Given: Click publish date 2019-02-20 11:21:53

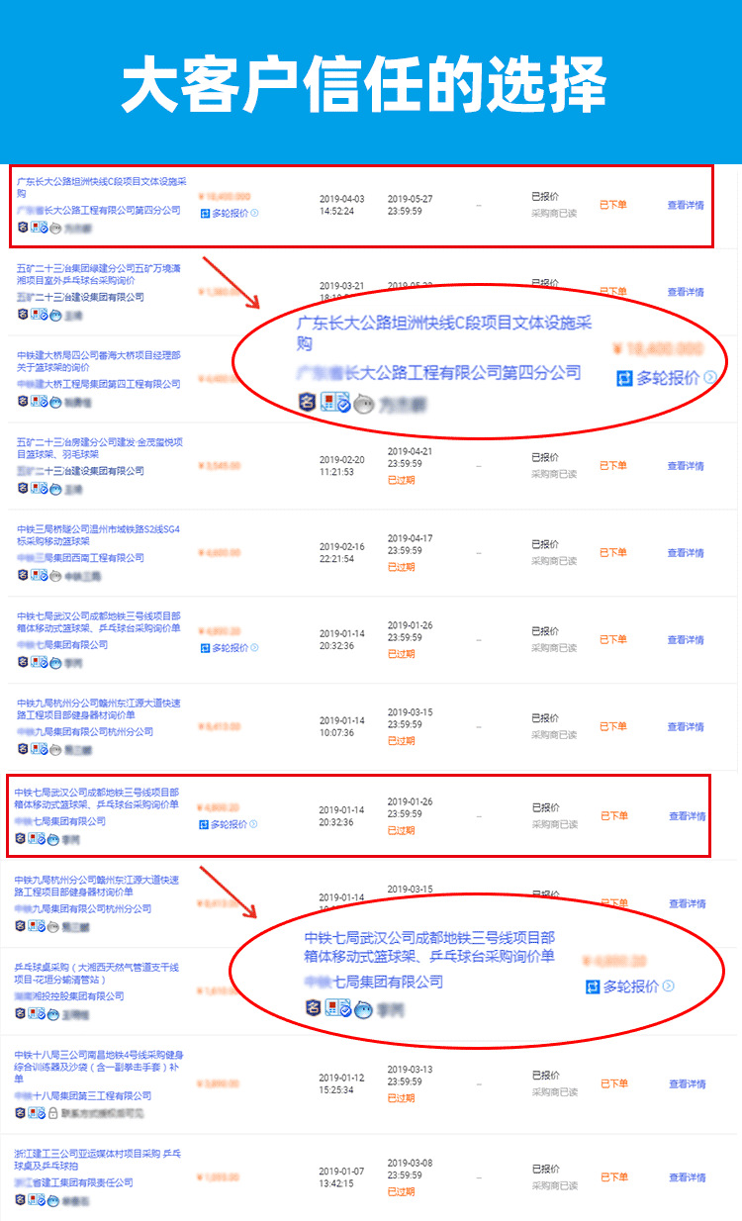Looking at the screenshot, I should pyautogui.click(x=341, y=465).
